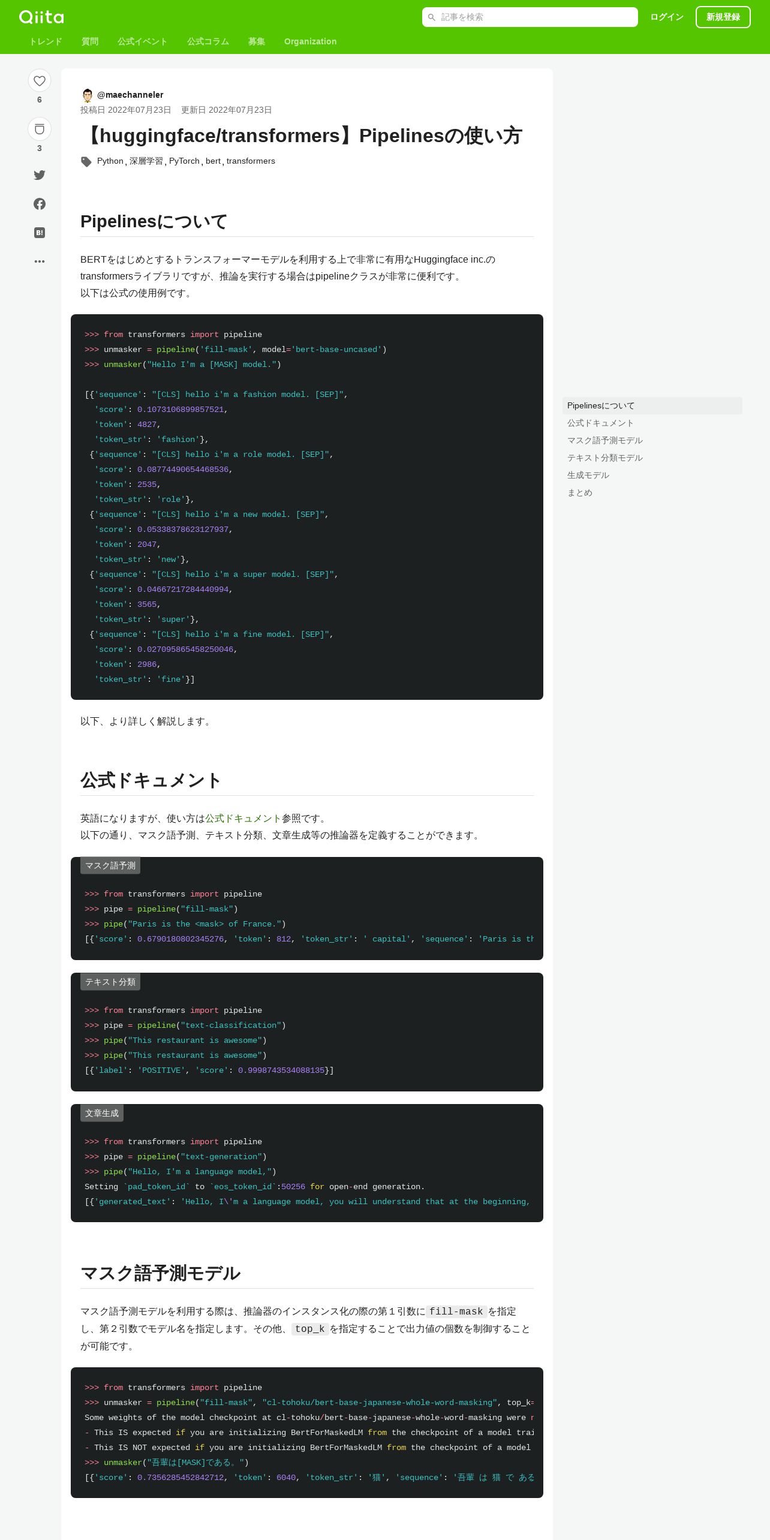Click the 新規登録 button

click(x=723, y=17)
